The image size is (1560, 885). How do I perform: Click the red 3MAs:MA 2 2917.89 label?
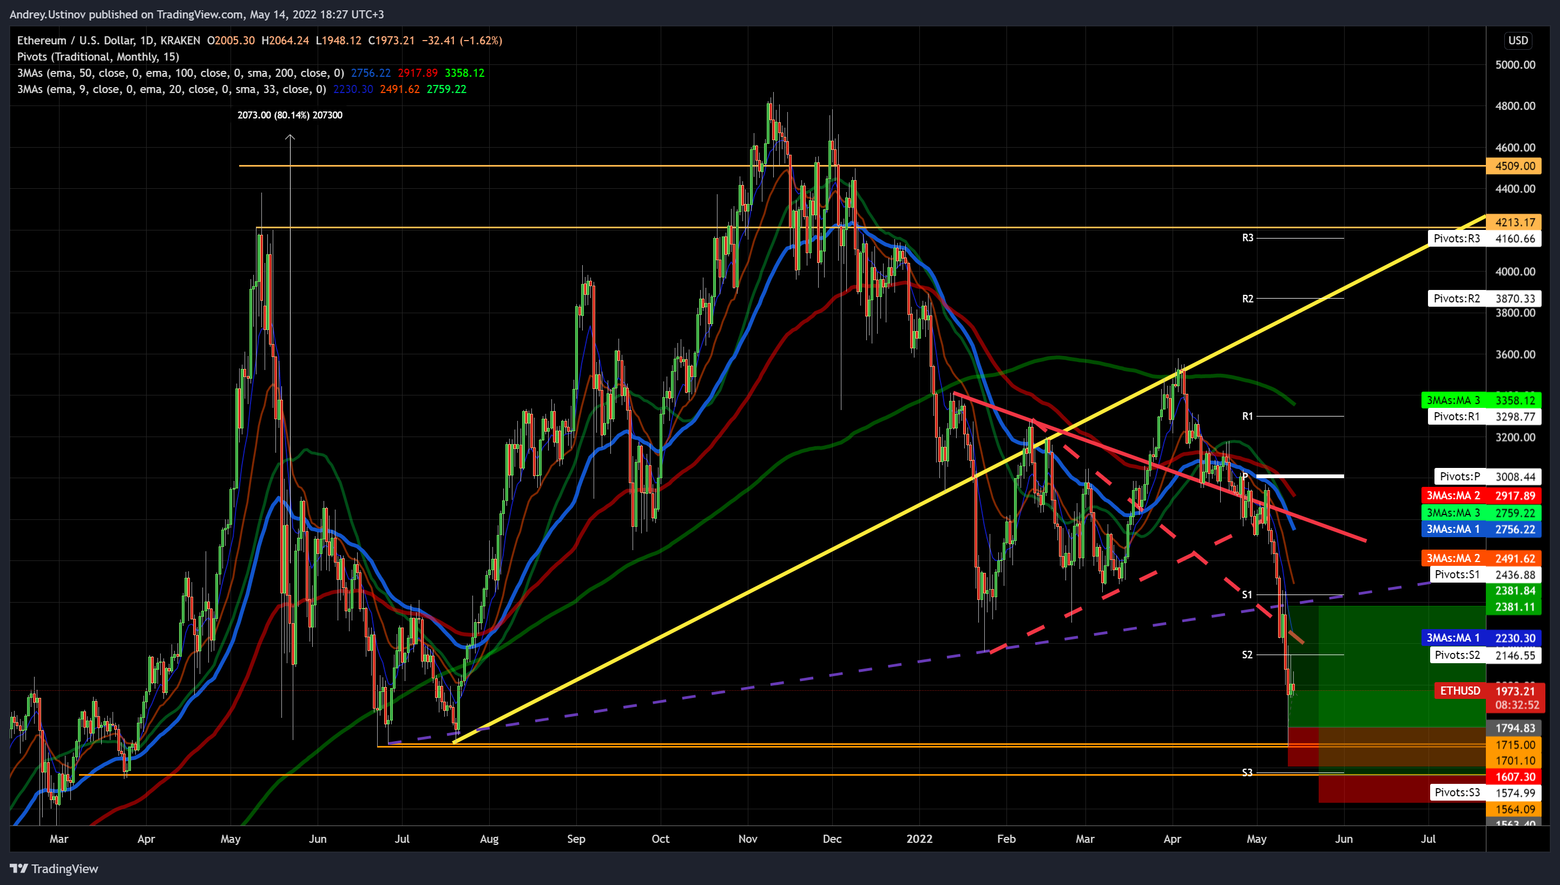tap(1482, 496)
